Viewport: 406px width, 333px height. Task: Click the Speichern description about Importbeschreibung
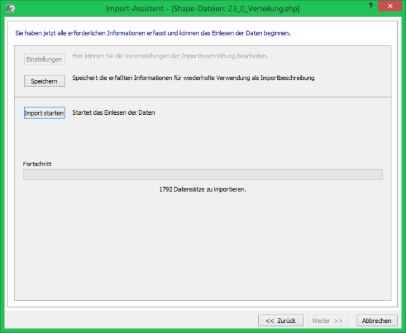[x=193, y=78]
